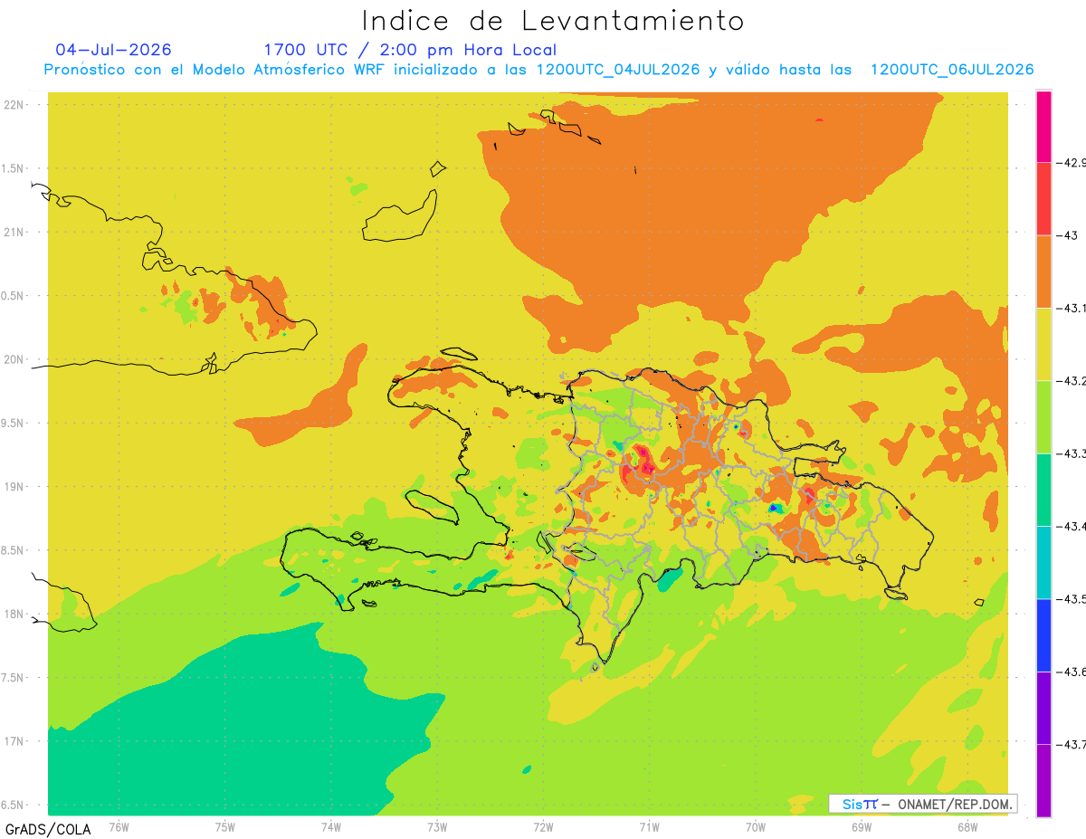Click the "18N" latitude label

click(x=14, y=614)
